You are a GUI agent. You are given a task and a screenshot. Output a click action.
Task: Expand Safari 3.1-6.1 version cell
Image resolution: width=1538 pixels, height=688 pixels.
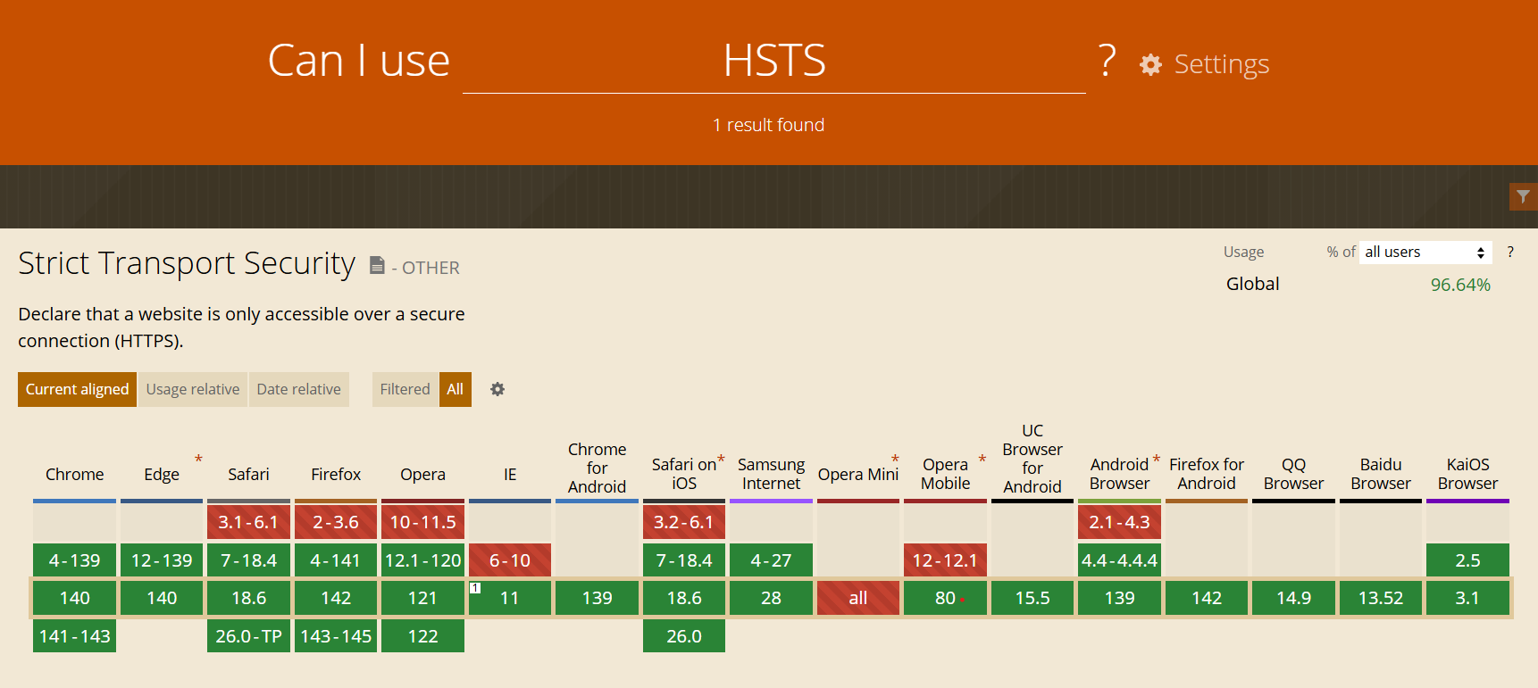(x=248, y=522)
